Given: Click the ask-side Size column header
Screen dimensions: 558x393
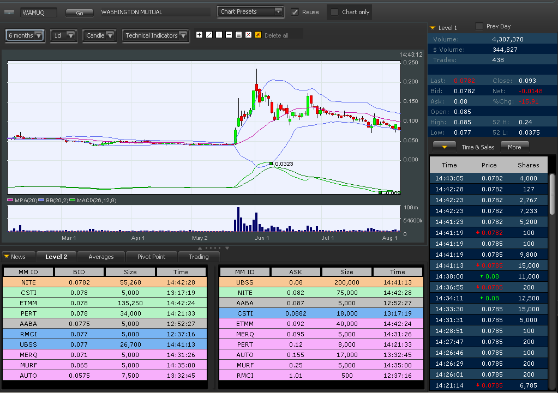Looking at the screenshot, I should 346,272.
